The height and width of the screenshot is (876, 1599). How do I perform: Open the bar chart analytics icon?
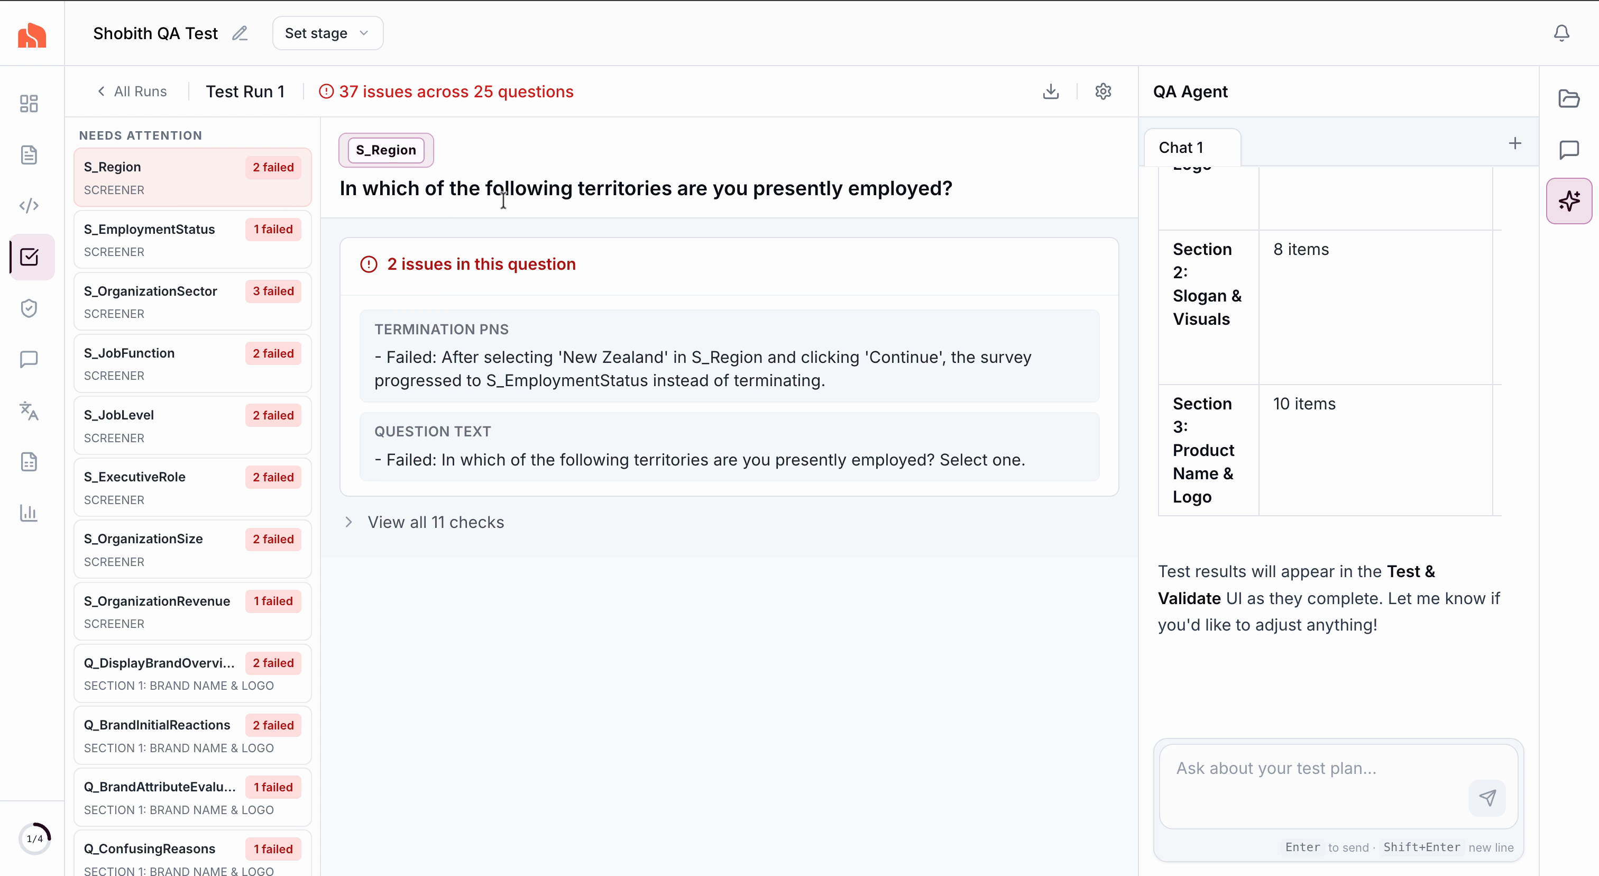tap(29, 513)
